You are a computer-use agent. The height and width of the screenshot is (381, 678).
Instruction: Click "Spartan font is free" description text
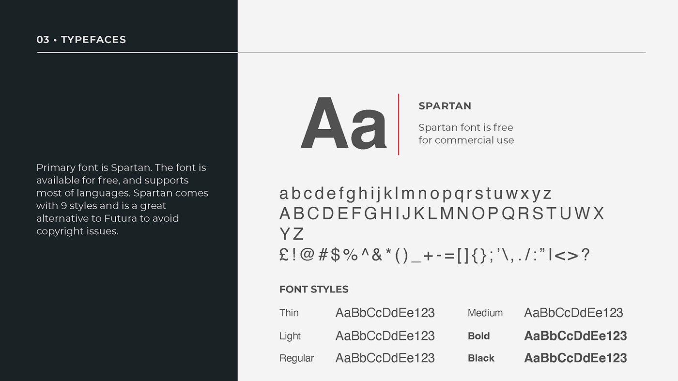tap(465, 128)
